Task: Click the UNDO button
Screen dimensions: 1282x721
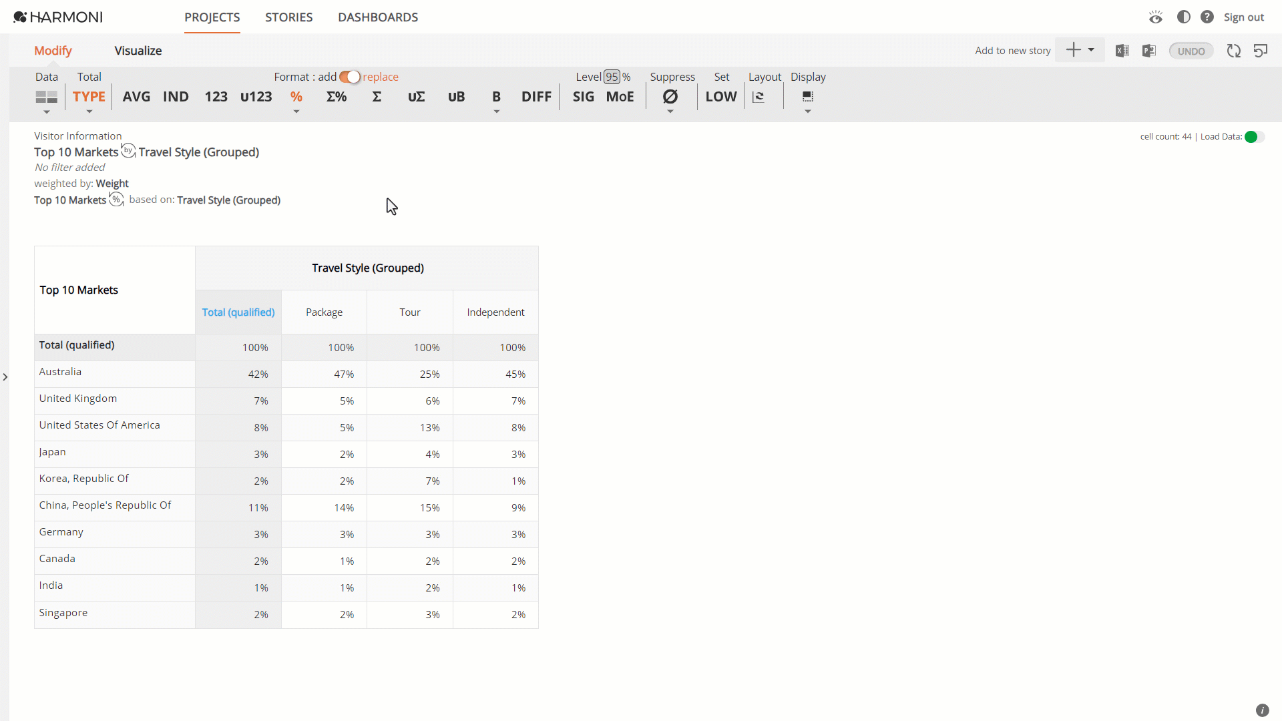Action: [1191, 51]
